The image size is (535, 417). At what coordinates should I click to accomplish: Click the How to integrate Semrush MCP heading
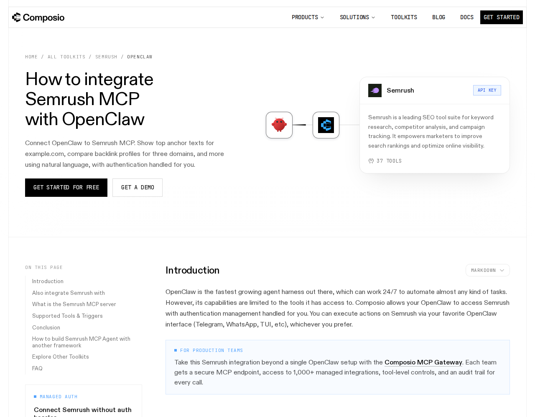pos(89,99)
